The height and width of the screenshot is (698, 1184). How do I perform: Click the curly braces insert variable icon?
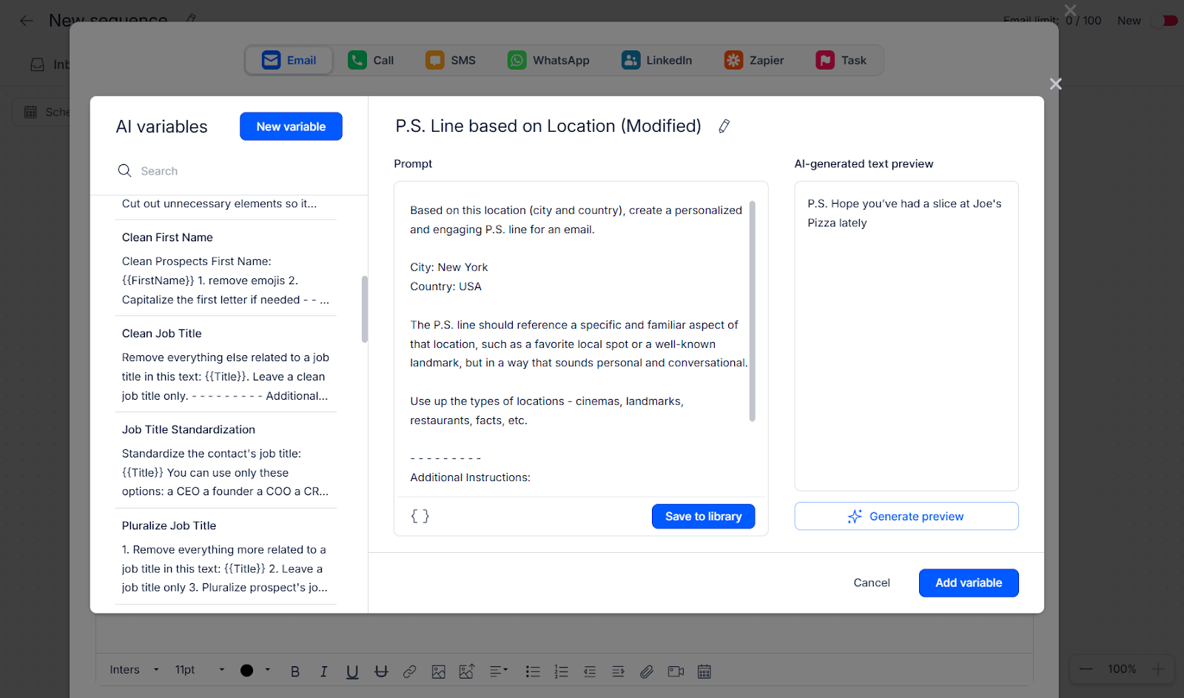pyautogui.click(x=420, y=516)
